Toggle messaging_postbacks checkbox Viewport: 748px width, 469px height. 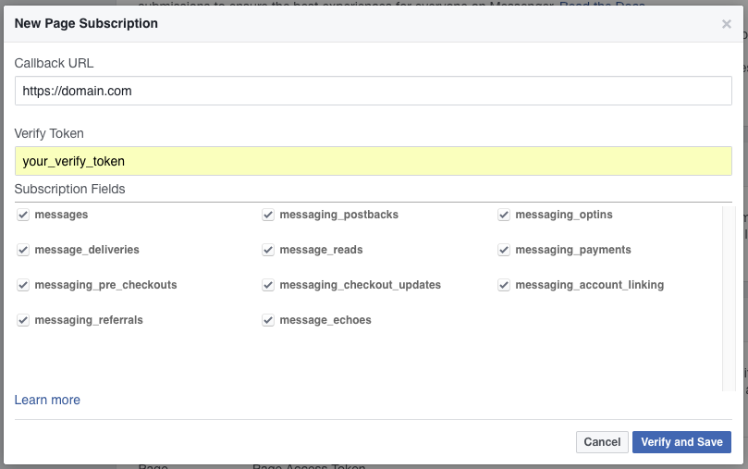(x=268, y=215)
